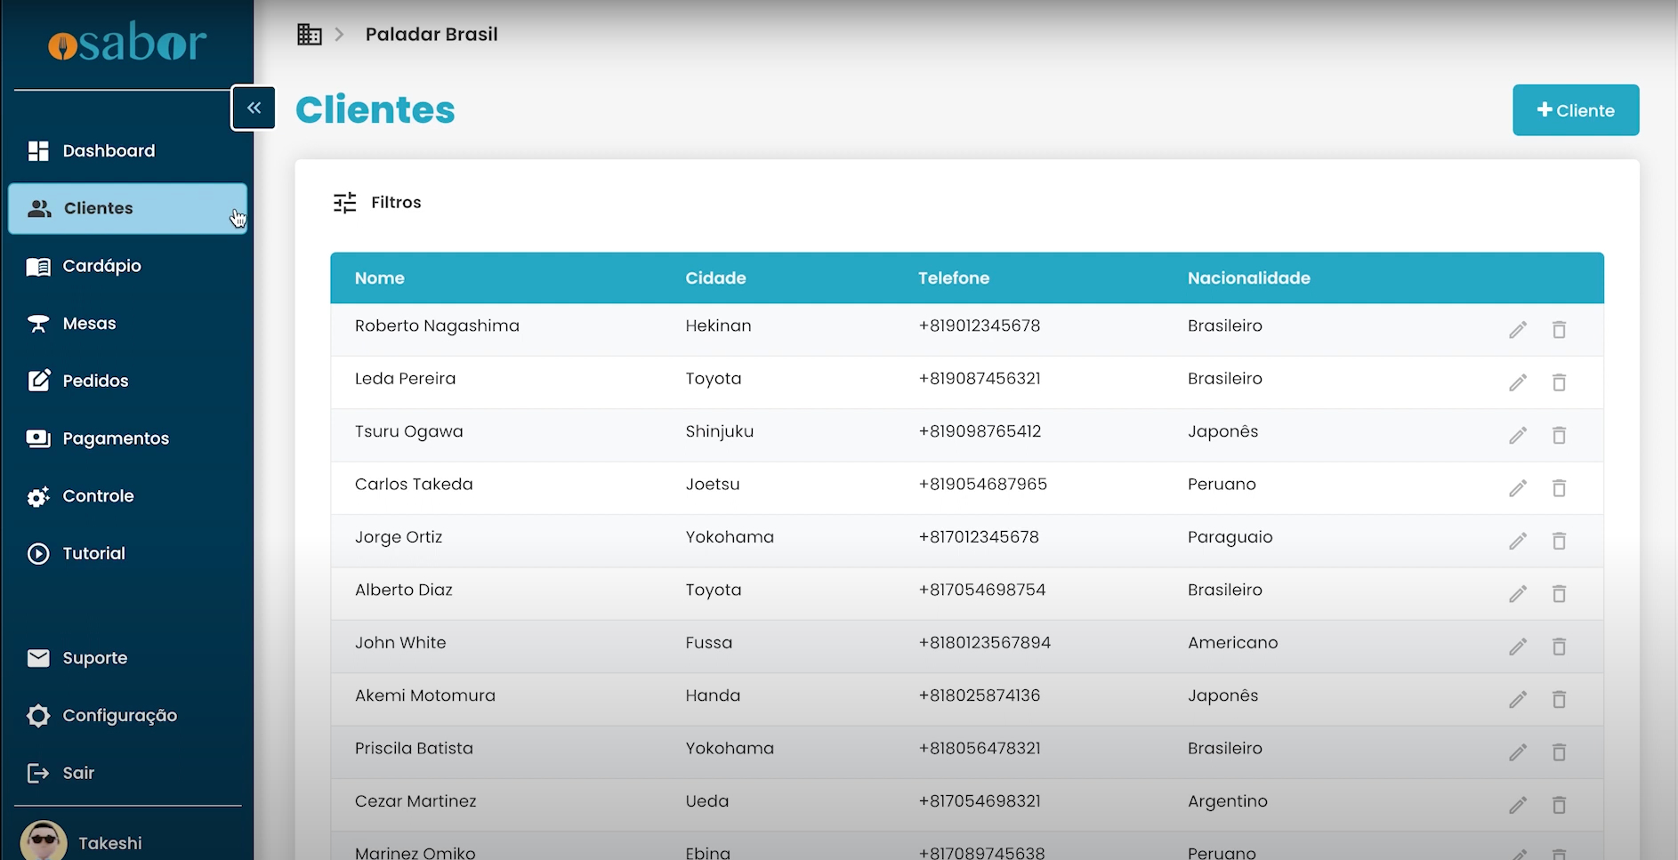The width and height of the screenshot is (1678, 860).
Task: Open edit pencil for John White
Action: (1518, 647)
